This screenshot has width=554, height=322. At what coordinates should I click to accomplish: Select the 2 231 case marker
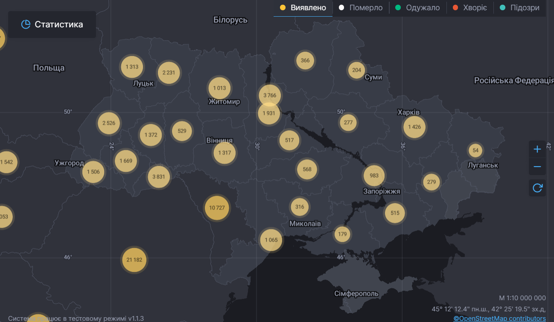169,73
